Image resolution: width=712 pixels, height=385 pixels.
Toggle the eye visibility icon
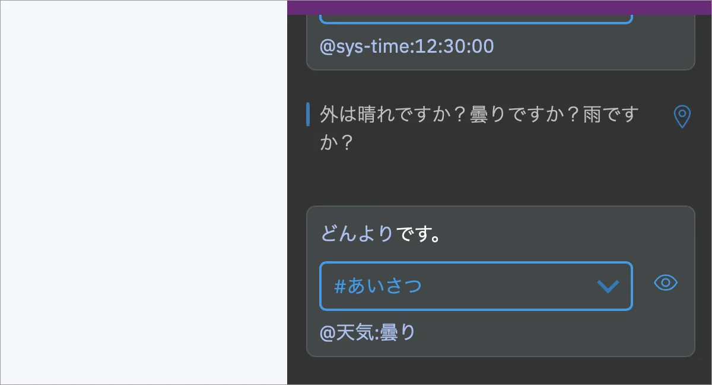(666, 283)
